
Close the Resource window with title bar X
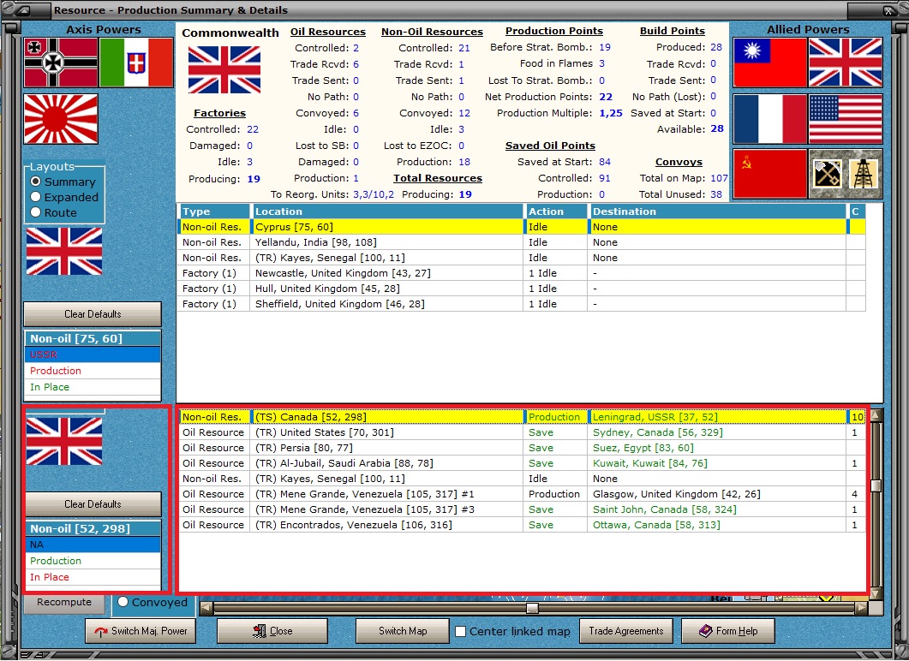(888, 10)
